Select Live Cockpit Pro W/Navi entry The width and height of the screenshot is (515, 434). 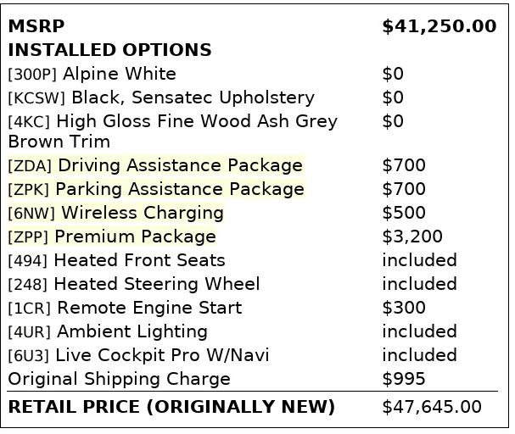pyautogui.click(x=138, y=356)
